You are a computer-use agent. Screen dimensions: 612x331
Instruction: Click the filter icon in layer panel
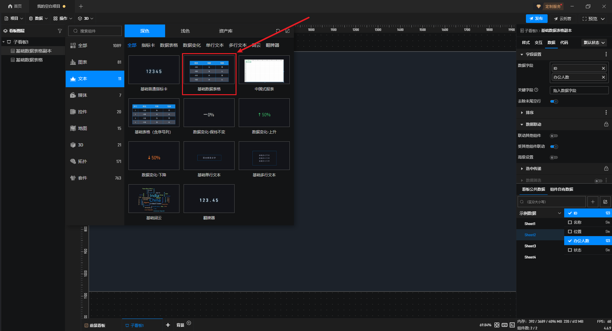point(60,31)
